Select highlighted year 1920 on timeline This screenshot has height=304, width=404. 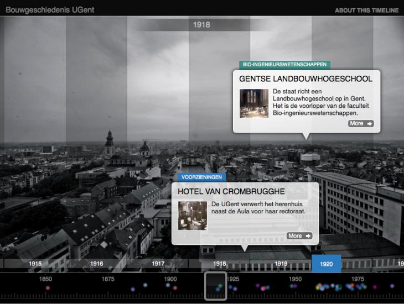pos(326,264)
